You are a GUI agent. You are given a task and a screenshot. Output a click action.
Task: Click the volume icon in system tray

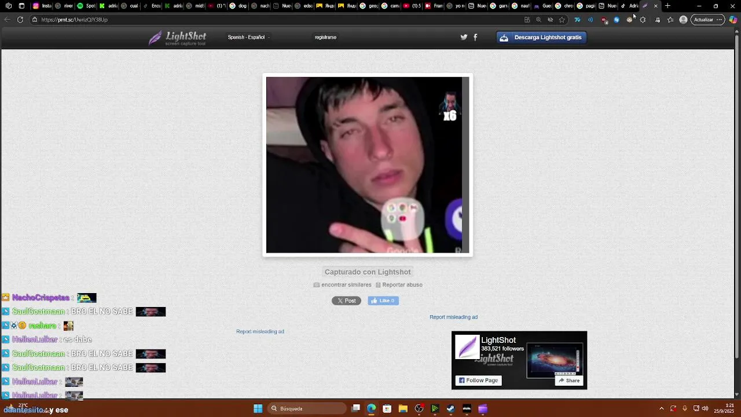point(705,408)
